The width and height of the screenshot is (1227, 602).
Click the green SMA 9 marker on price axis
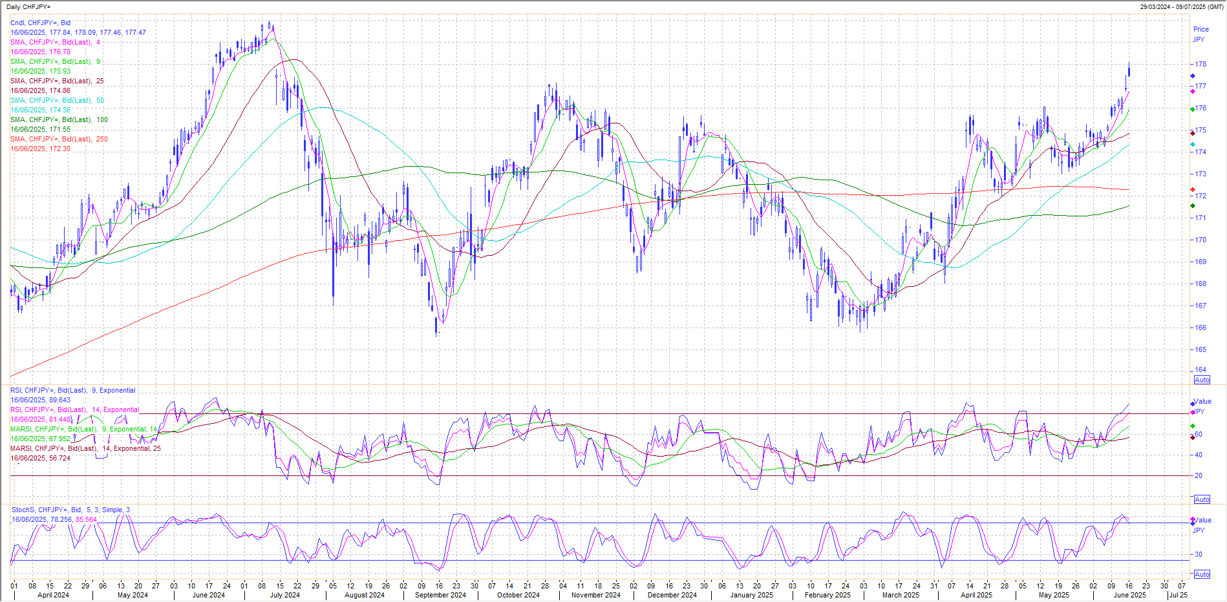click(x=1193, y=109)
